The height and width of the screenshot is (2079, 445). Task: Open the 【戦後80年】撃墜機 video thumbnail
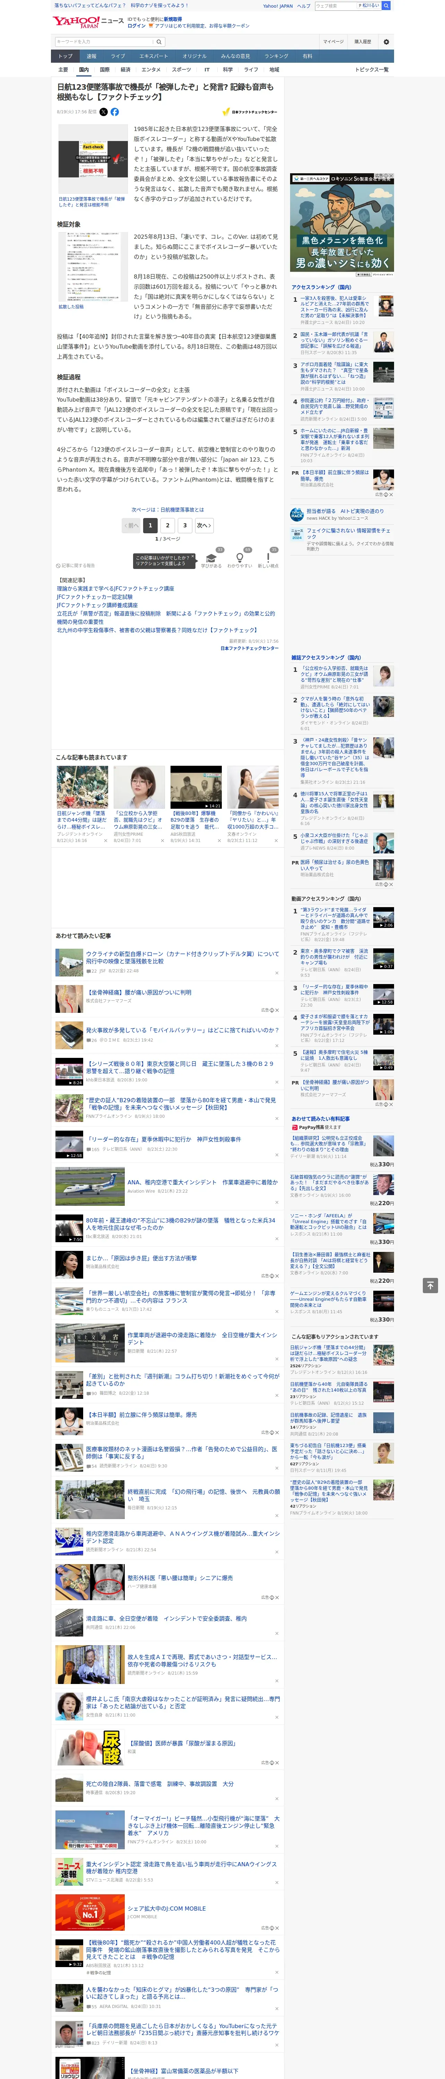click(196, 787)
